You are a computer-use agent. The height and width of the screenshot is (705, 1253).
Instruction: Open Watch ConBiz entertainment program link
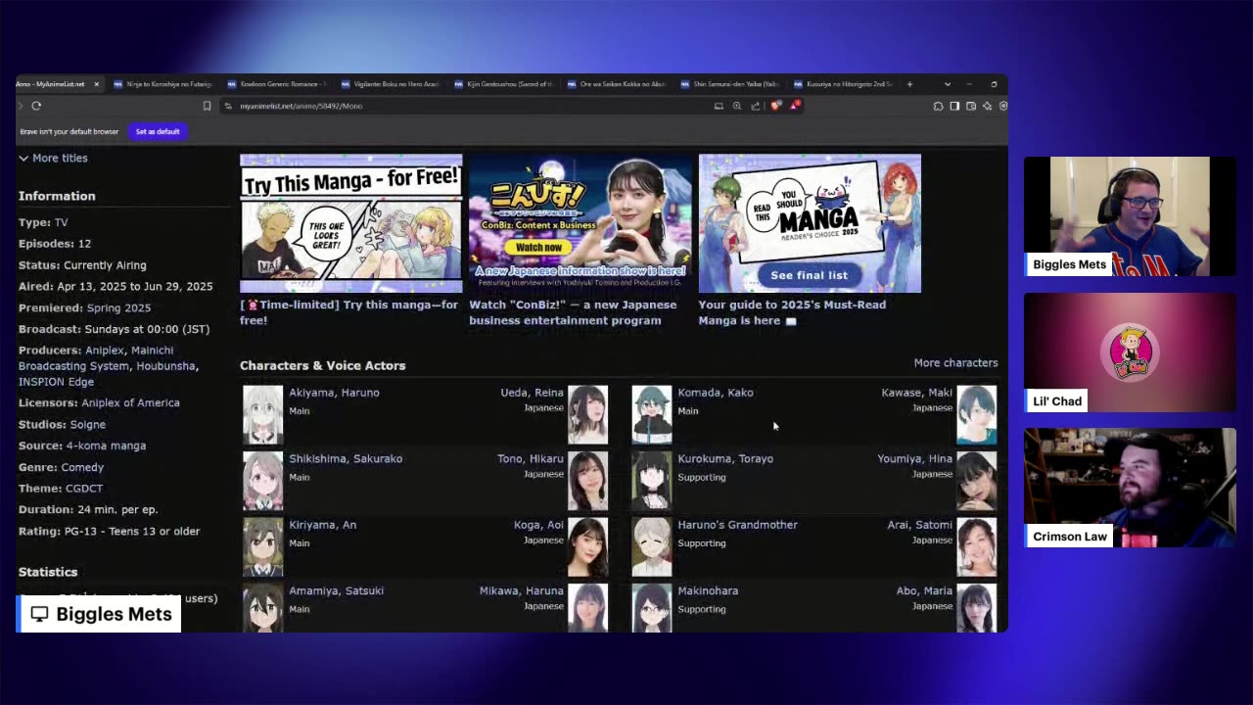tap(573, 312)
